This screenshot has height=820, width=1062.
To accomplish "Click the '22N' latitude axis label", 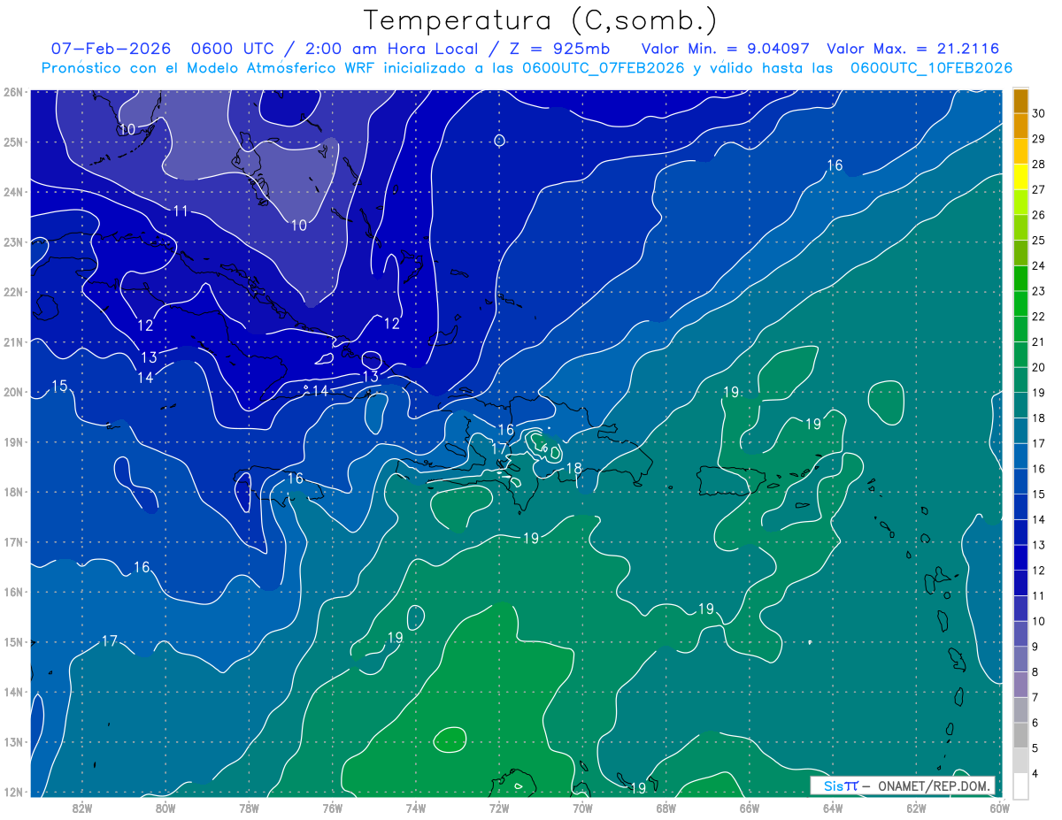I will pyautogui.click(x=13, y=292).
